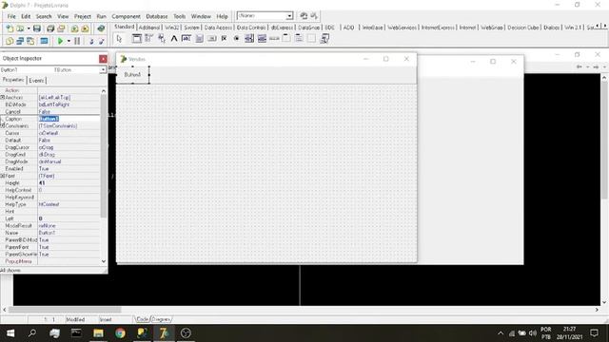Pick the ScrollBar component in palette
The width and height of the screenshot is (609, 342).
(x=274, y=38)
